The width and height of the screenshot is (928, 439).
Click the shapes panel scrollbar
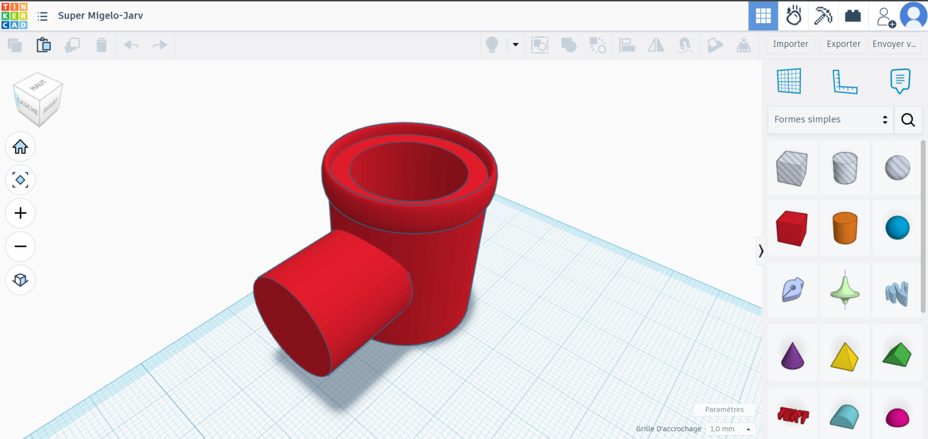click(x=923, y=226)
